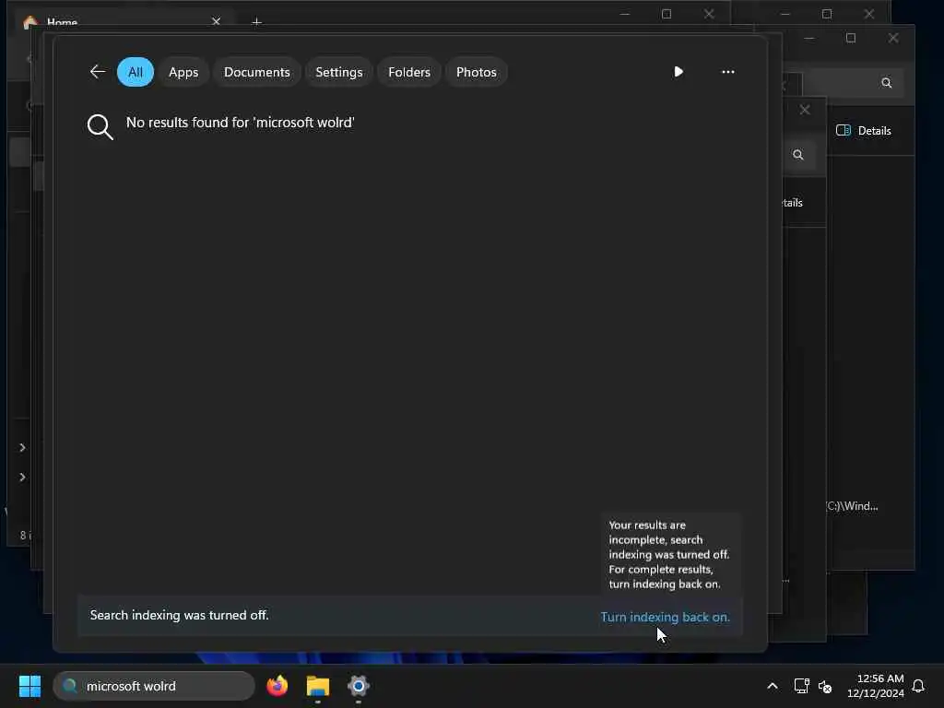The width and height of the screenshot is (944, 708).
Task: Select the All filter chip
Action: (136, 72)
